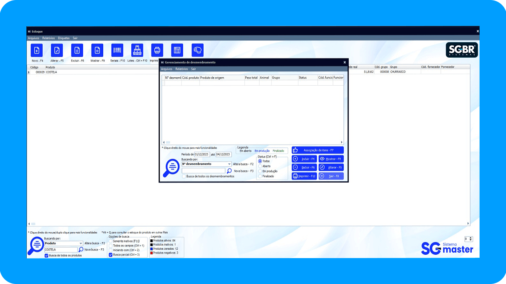Uncheck Busca parcial (Ctrl + 3) option
This screenshot has height=284, width=506.
click(x=111, y=254)
